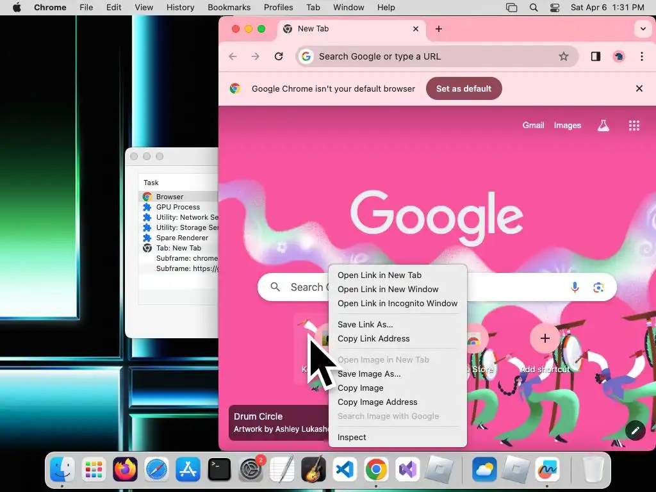The height and width of the screenshot is (492, 656).
Task: Open Images link
Action: pos(568,126)
